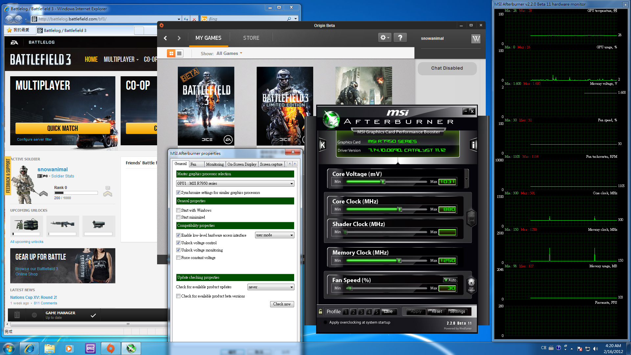This screenshot has width=631, height=355.
Task: Switch Origin library to grid view
Action: (x=171, y=53)
